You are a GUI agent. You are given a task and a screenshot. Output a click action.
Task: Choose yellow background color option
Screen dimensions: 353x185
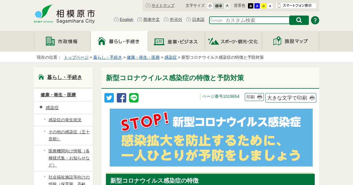(x=264, y=6)
